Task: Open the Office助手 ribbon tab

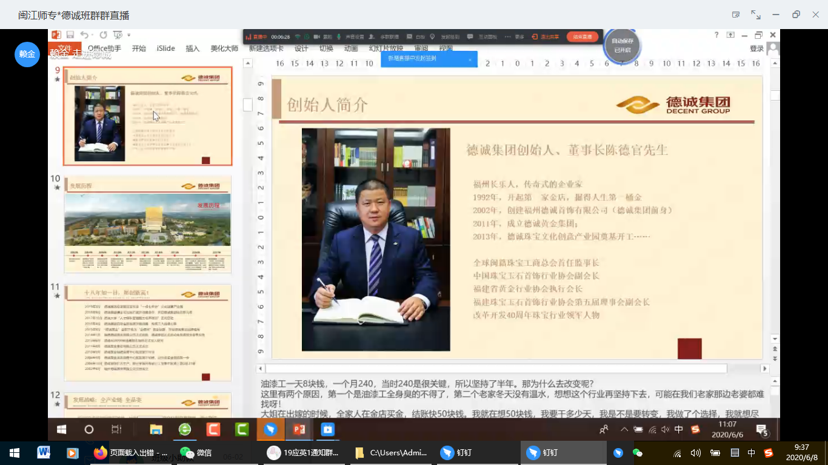Action: tap(104, 48)
